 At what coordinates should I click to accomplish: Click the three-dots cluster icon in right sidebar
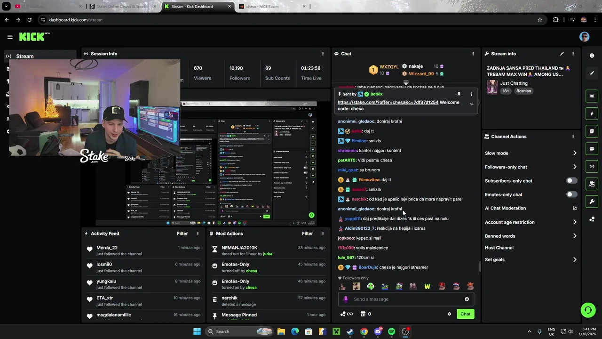tap(592, 219)
